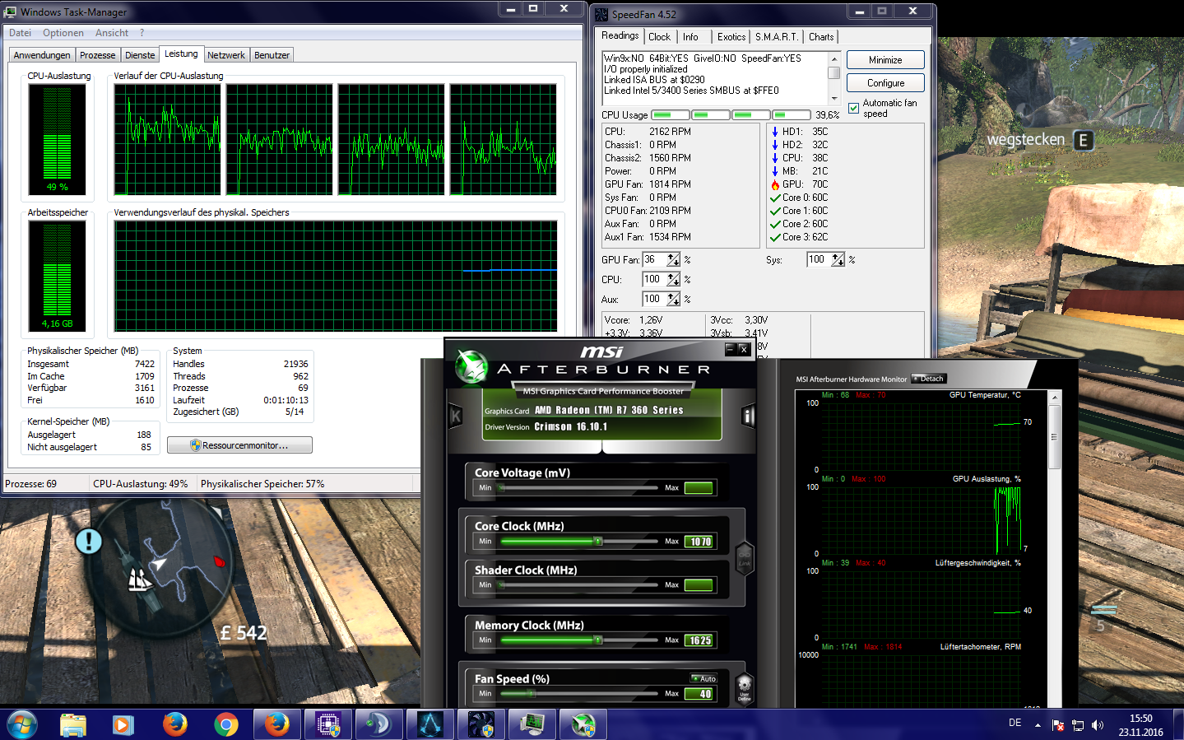Toggle Automatic fan speed checkbox in SpeedFan
This screenshot has height=740, width=1184.
pos(854,108)
